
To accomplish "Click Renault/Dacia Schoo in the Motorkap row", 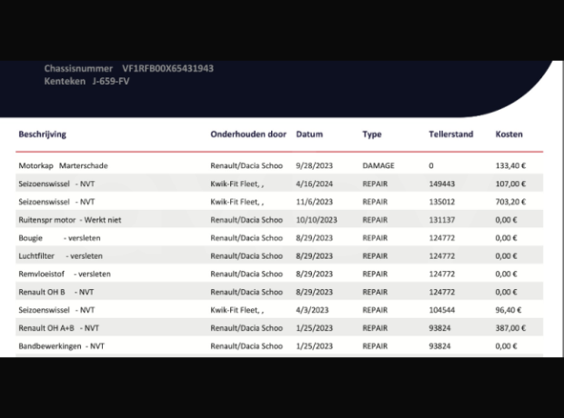I will tap(247, 165).
